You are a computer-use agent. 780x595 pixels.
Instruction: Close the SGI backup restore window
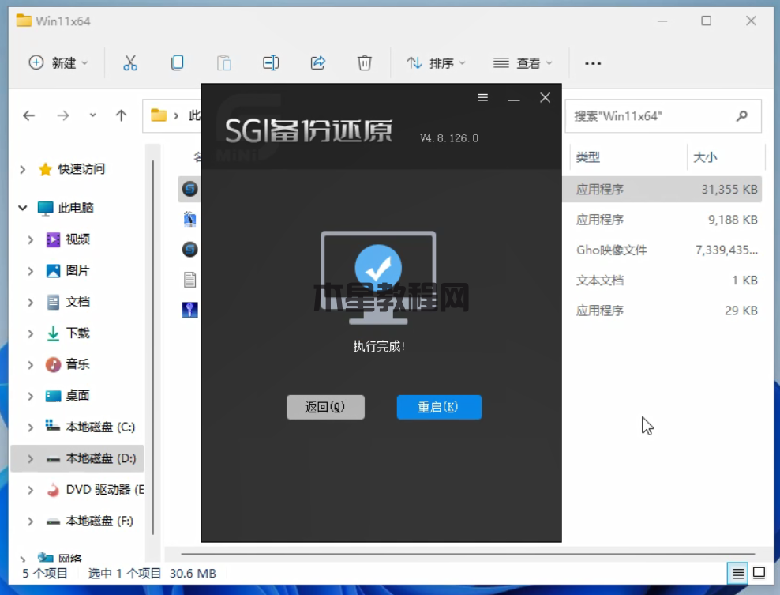(x=546, y=98)
